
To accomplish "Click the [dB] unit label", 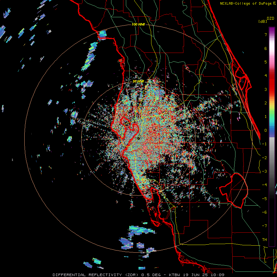I will 263,21.
